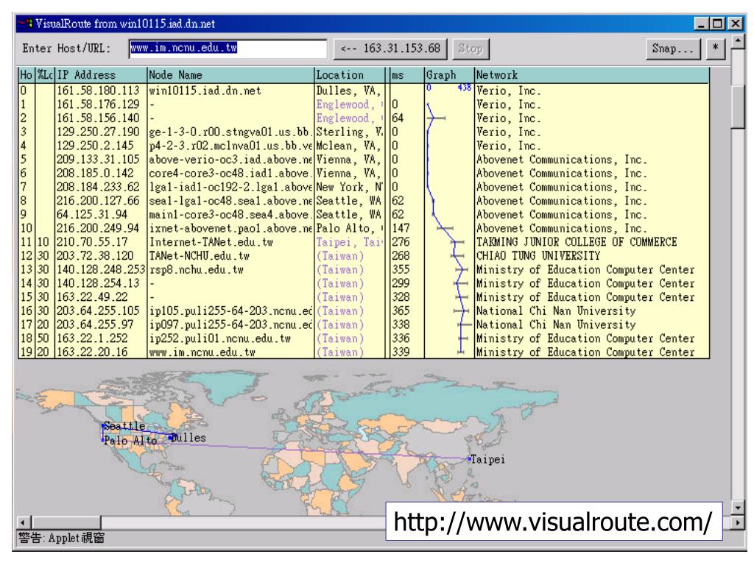Click the Sterling location cell
This screenshot has height=565, width=754.
coord(350,132)
